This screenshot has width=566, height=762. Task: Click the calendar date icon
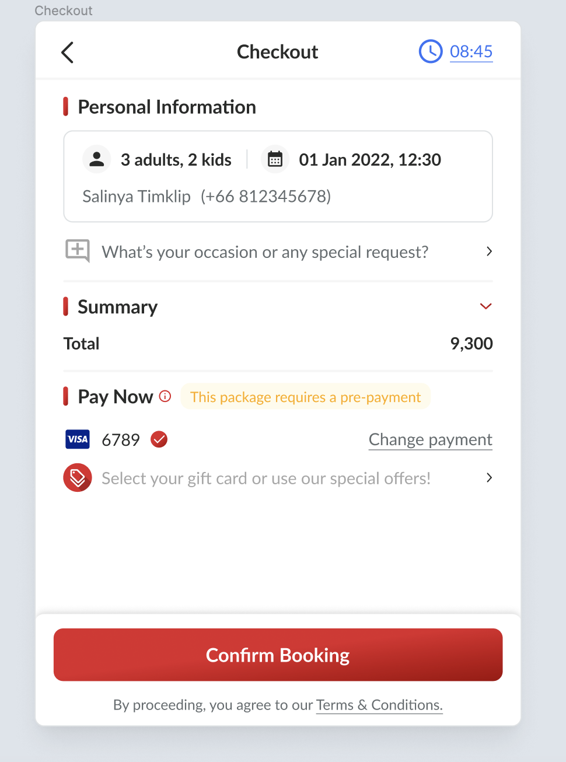tap(275, 159)
